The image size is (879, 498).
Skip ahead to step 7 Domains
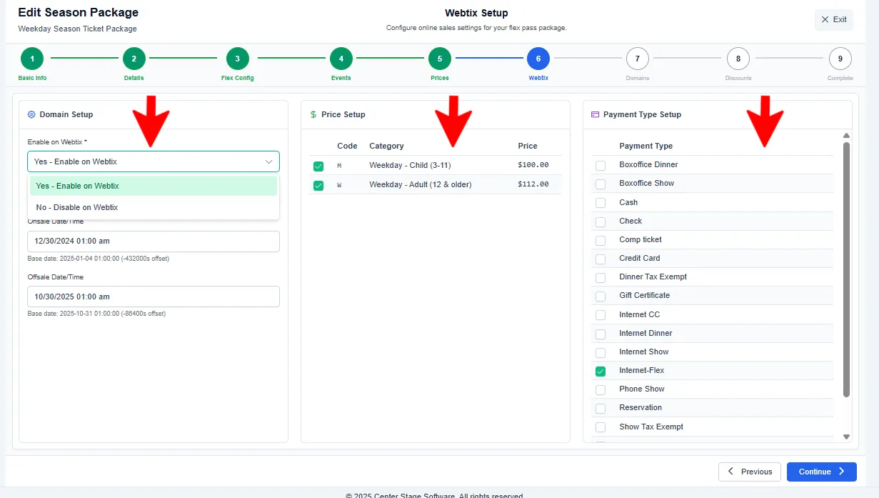[x=638, y=59]
